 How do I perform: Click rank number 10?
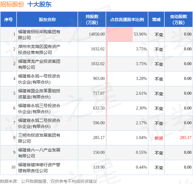[x=13, y=167]
